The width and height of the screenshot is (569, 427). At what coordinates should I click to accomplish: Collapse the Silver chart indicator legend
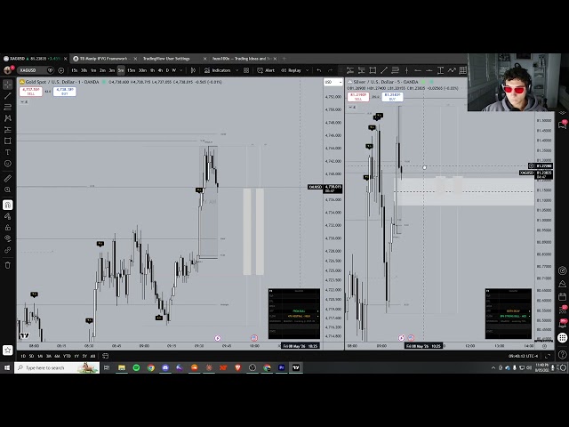pyautogui.click(x=352, y=108)
